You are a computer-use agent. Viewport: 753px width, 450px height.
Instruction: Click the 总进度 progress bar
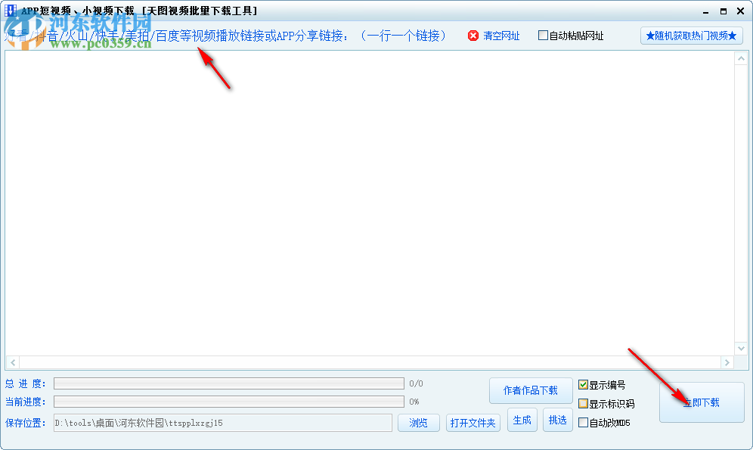point(229,383)
